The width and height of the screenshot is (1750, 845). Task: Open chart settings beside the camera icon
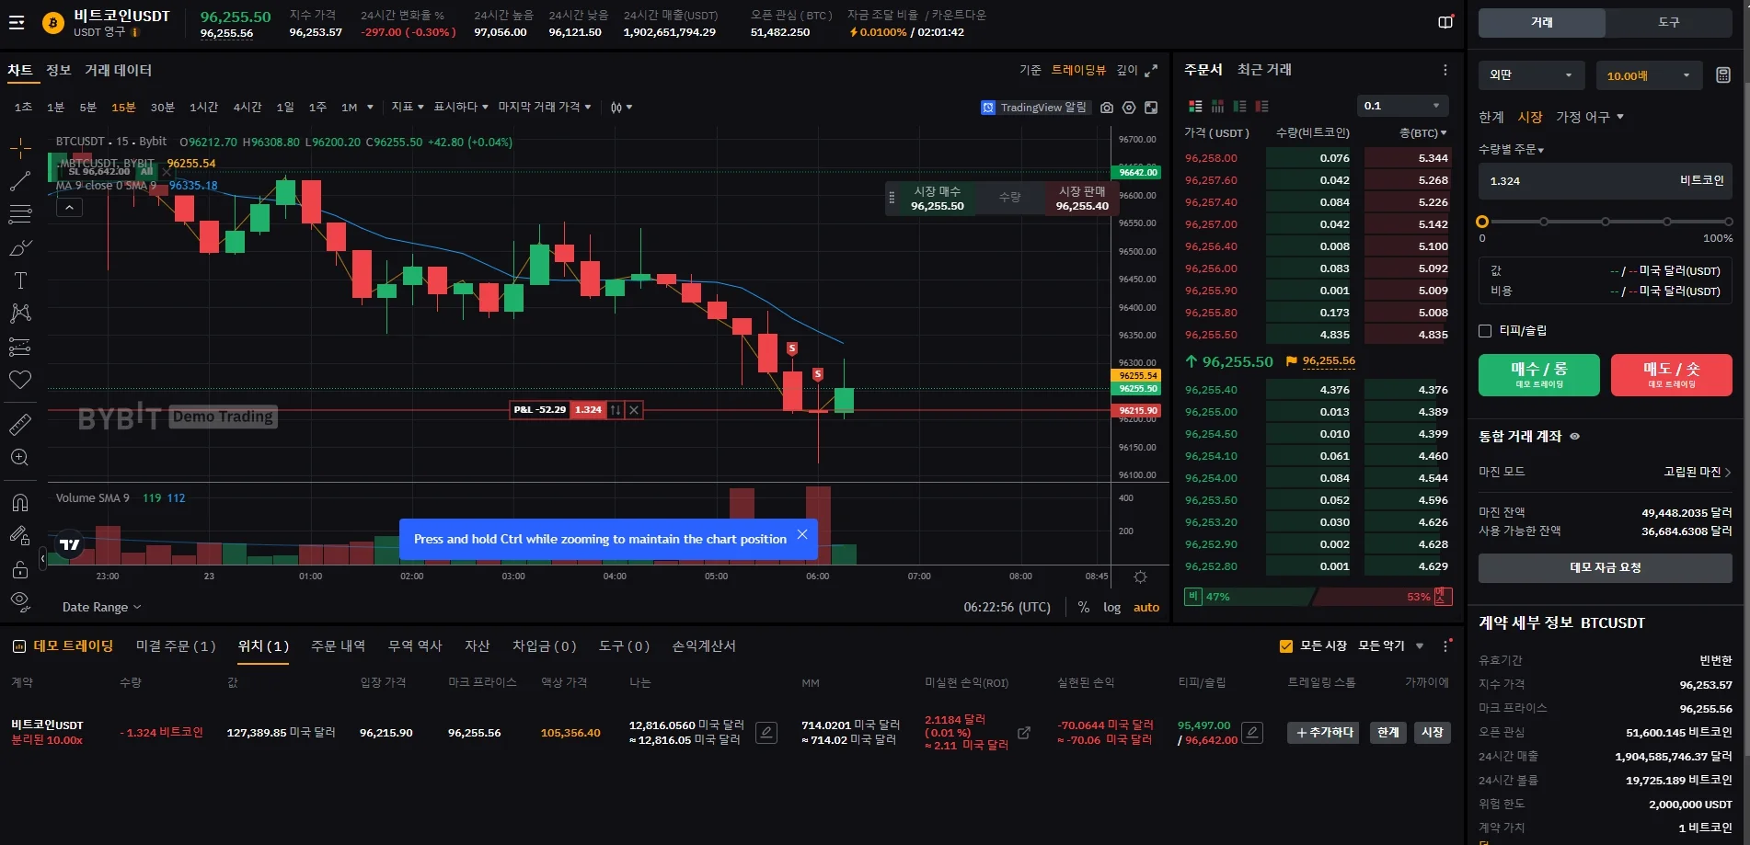click(1129, 108)
